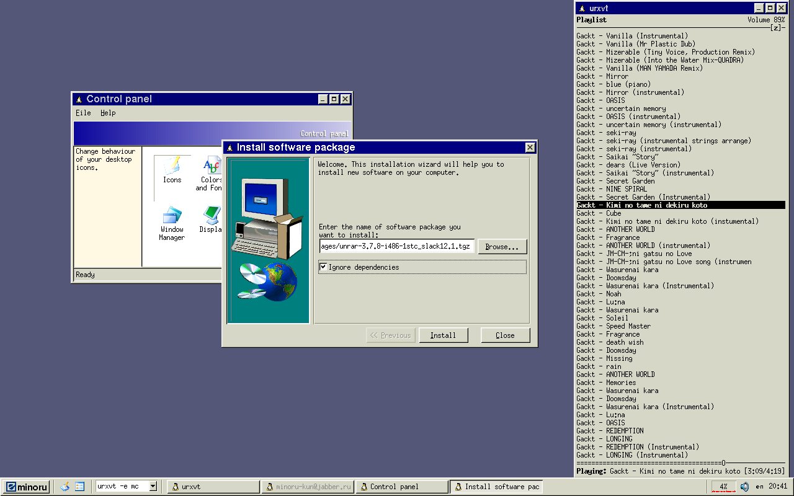This screenshot has width=794, height=496.
Task: Click the taskbar command field urxvt -e mc
Action: pyautogui.click(x=122, y=487)
